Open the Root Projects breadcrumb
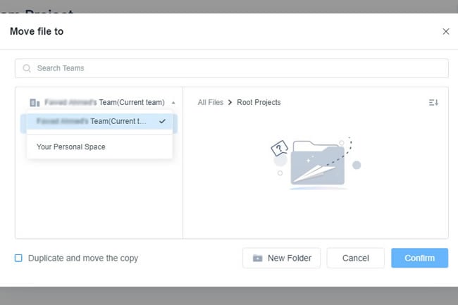Image resolution: width=458 pixels, height=305 pixels. point(259,102)
